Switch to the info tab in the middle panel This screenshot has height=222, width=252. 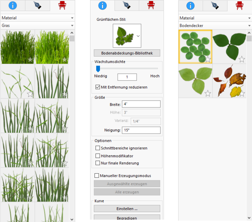tap(102, 5)
